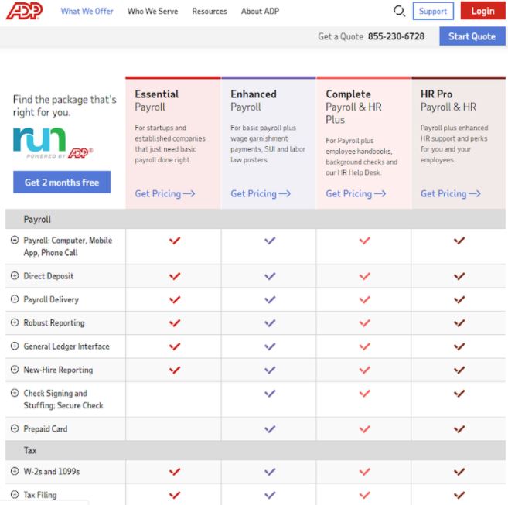
Task: Click Essential checkmark for W-2s and 1099s
Action: click(x=175, y=472)
